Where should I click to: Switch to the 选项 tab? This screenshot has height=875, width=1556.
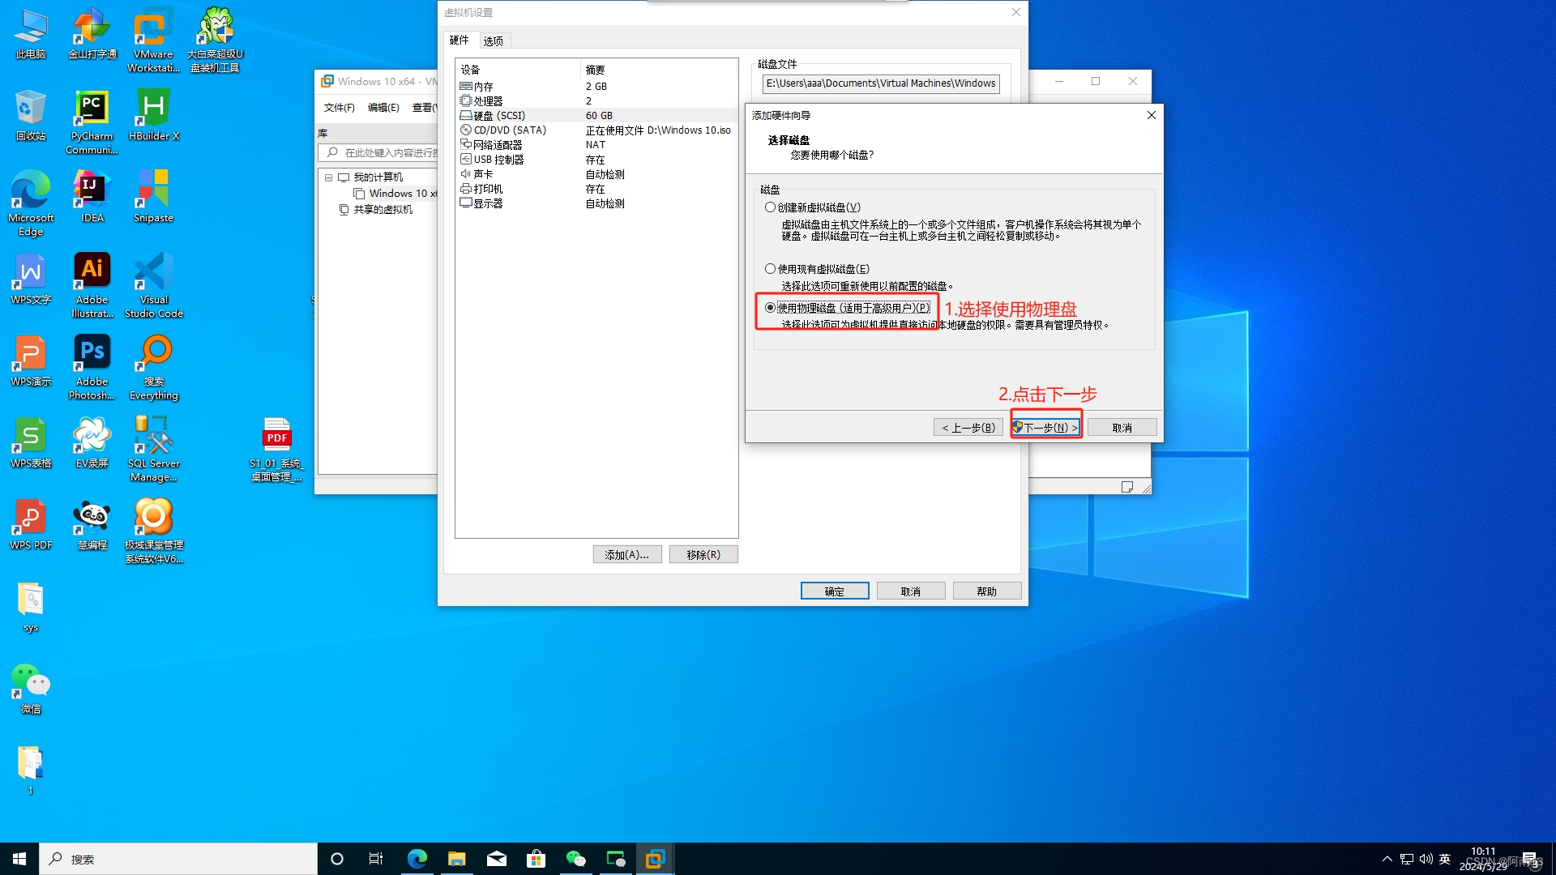pyautogui.click(x=493, y=40)
